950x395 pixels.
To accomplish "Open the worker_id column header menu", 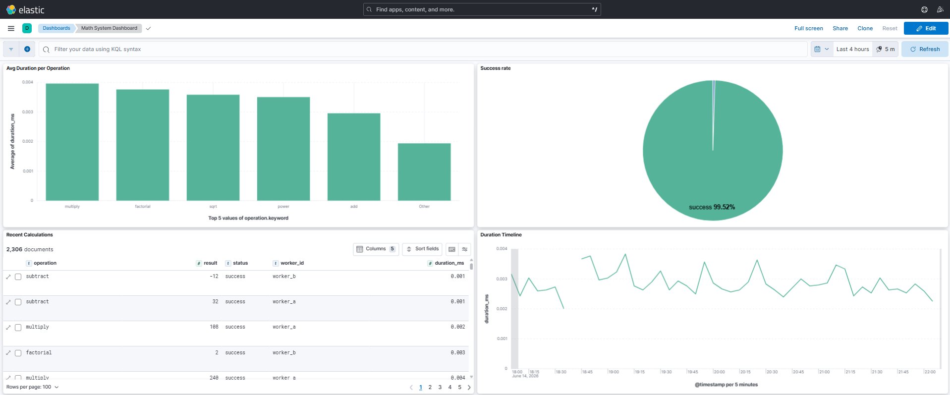I will coord(288,263).
